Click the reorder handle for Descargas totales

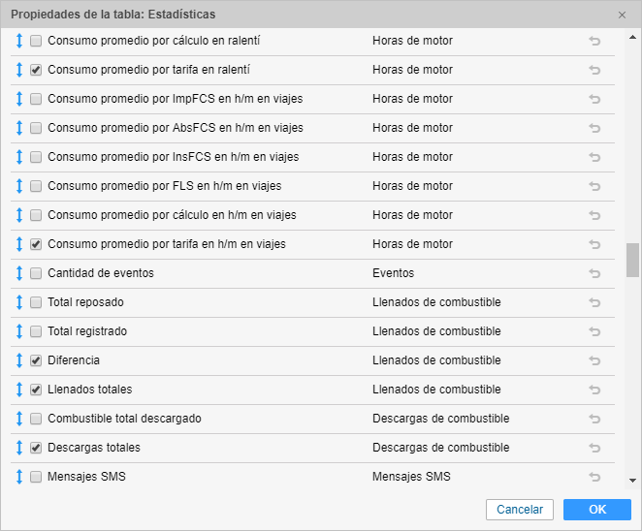pyautogui.click(x=18, y=448)
